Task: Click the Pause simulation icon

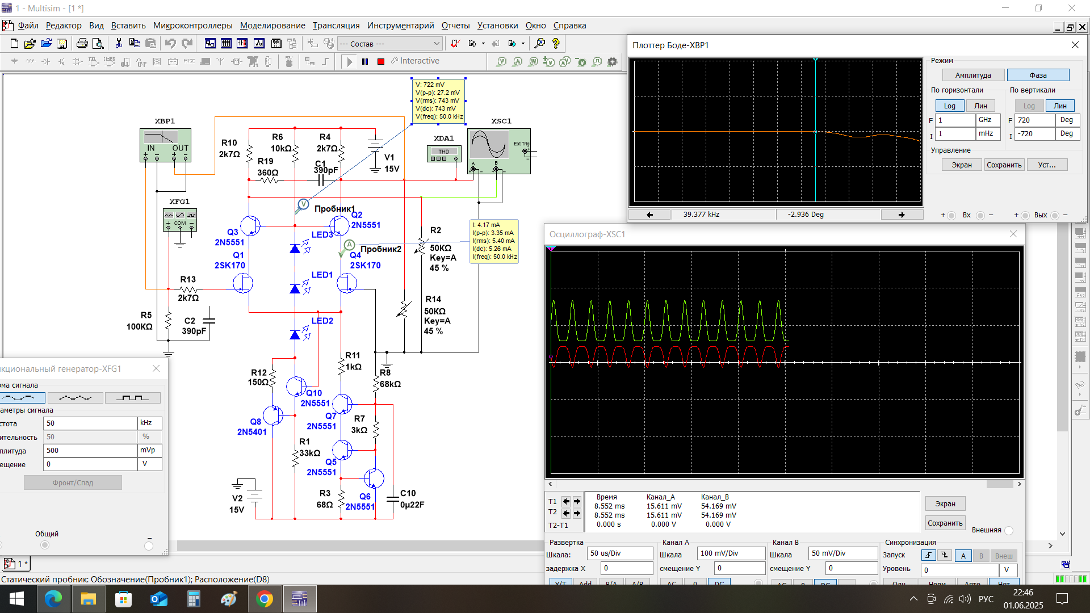Action: pyautogui.click(x=365, y=61)
